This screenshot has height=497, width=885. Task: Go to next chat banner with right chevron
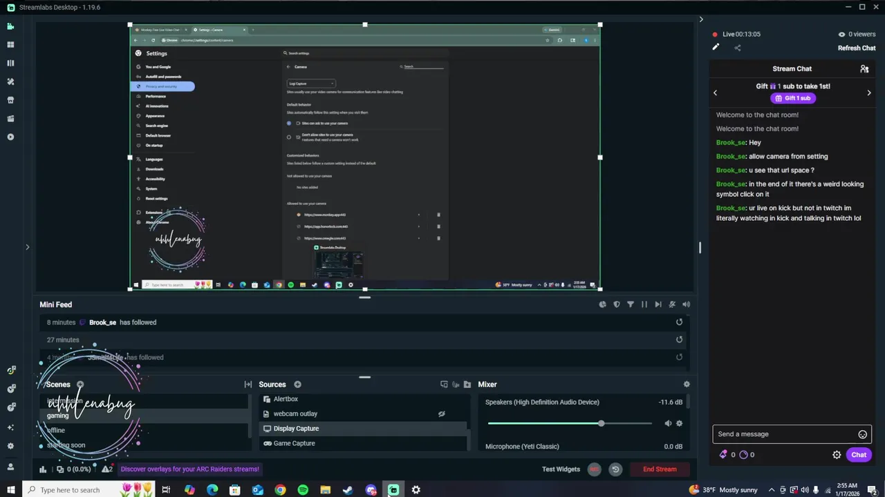point(869,92)
